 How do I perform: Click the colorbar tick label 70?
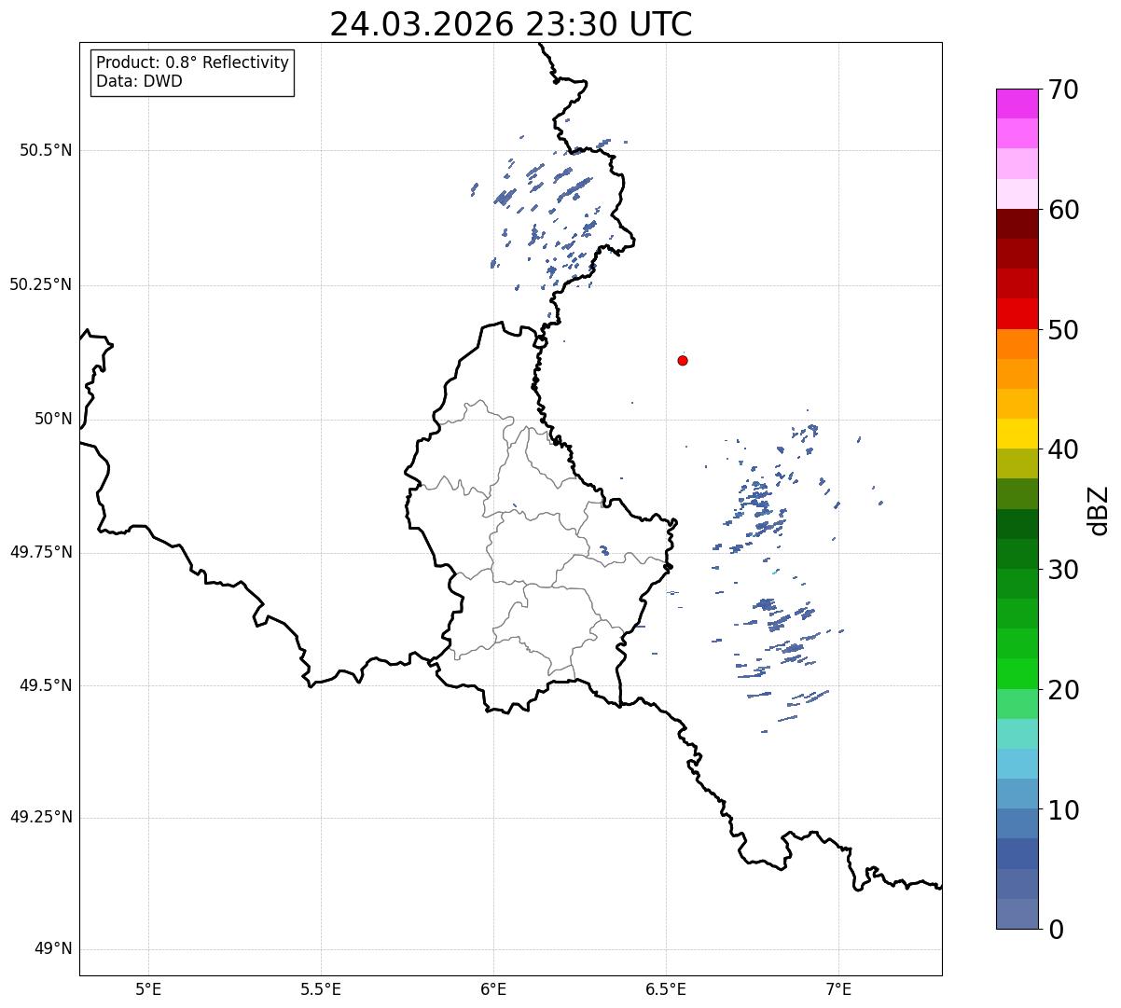1062,90
